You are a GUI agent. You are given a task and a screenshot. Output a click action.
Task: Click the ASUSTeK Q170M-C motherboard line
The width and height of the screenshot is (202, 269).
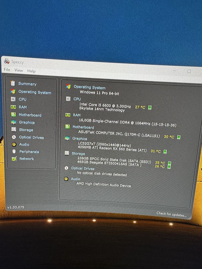click(x=119, y=134)
